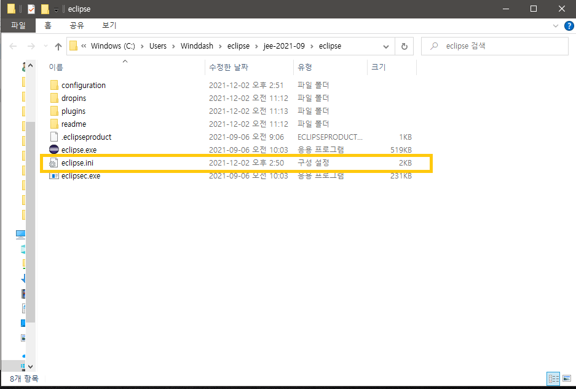
Task: Select the .eclipseproduct file icon
Action: (x=54, y=137)
